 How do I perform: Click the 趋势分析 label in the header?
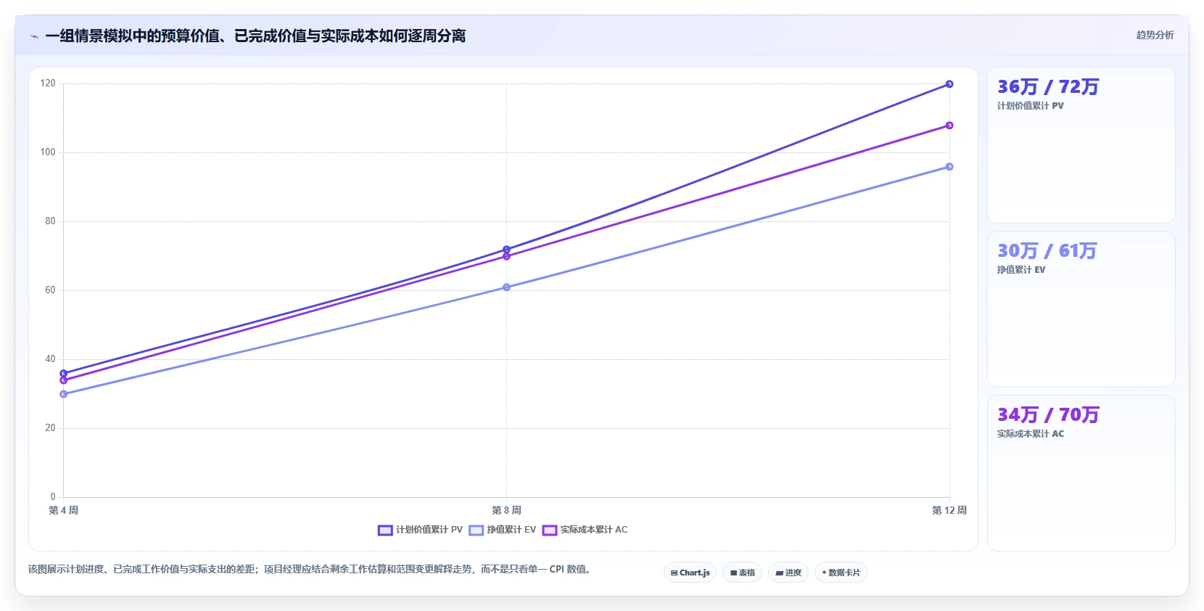(x=1155, y=35)
